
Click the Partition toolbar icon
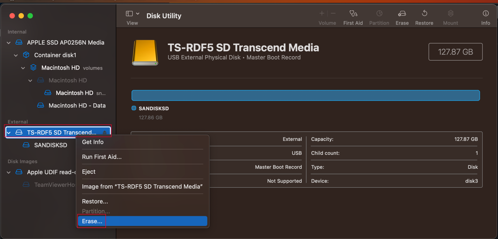[379, 13]
